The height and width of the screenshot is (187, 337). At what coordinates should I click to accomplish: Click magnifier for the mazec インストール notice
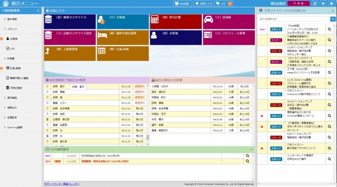329,73
